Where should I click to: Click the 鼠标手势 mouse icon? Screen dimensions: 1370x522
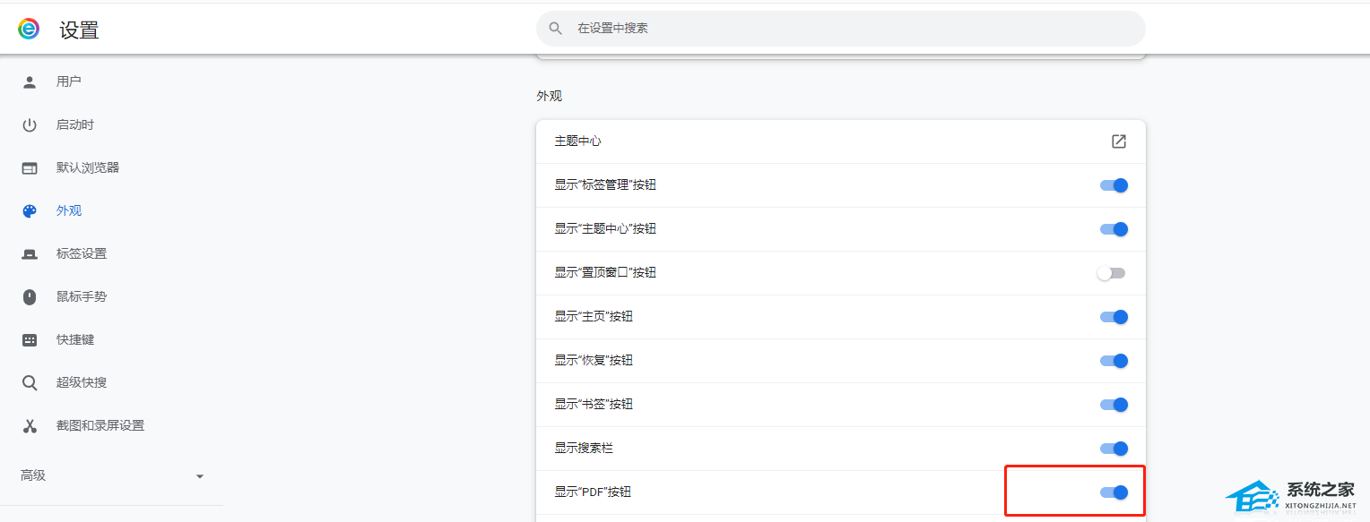(x=30, y=296)
